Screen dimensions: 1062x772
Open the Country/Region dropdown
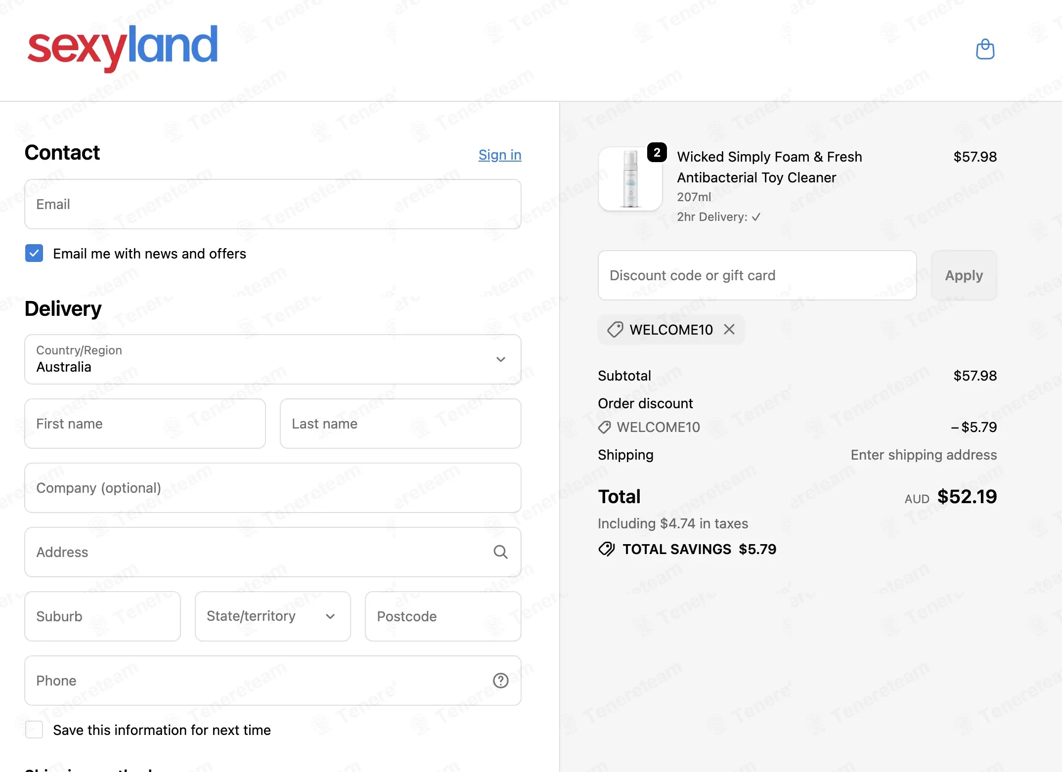[x=273, y=359]
